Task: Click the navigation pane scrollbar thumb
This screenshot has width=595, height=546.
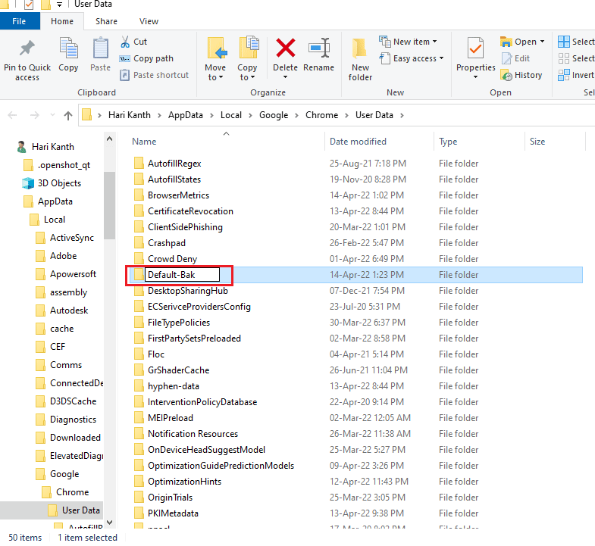Action: 109,205
